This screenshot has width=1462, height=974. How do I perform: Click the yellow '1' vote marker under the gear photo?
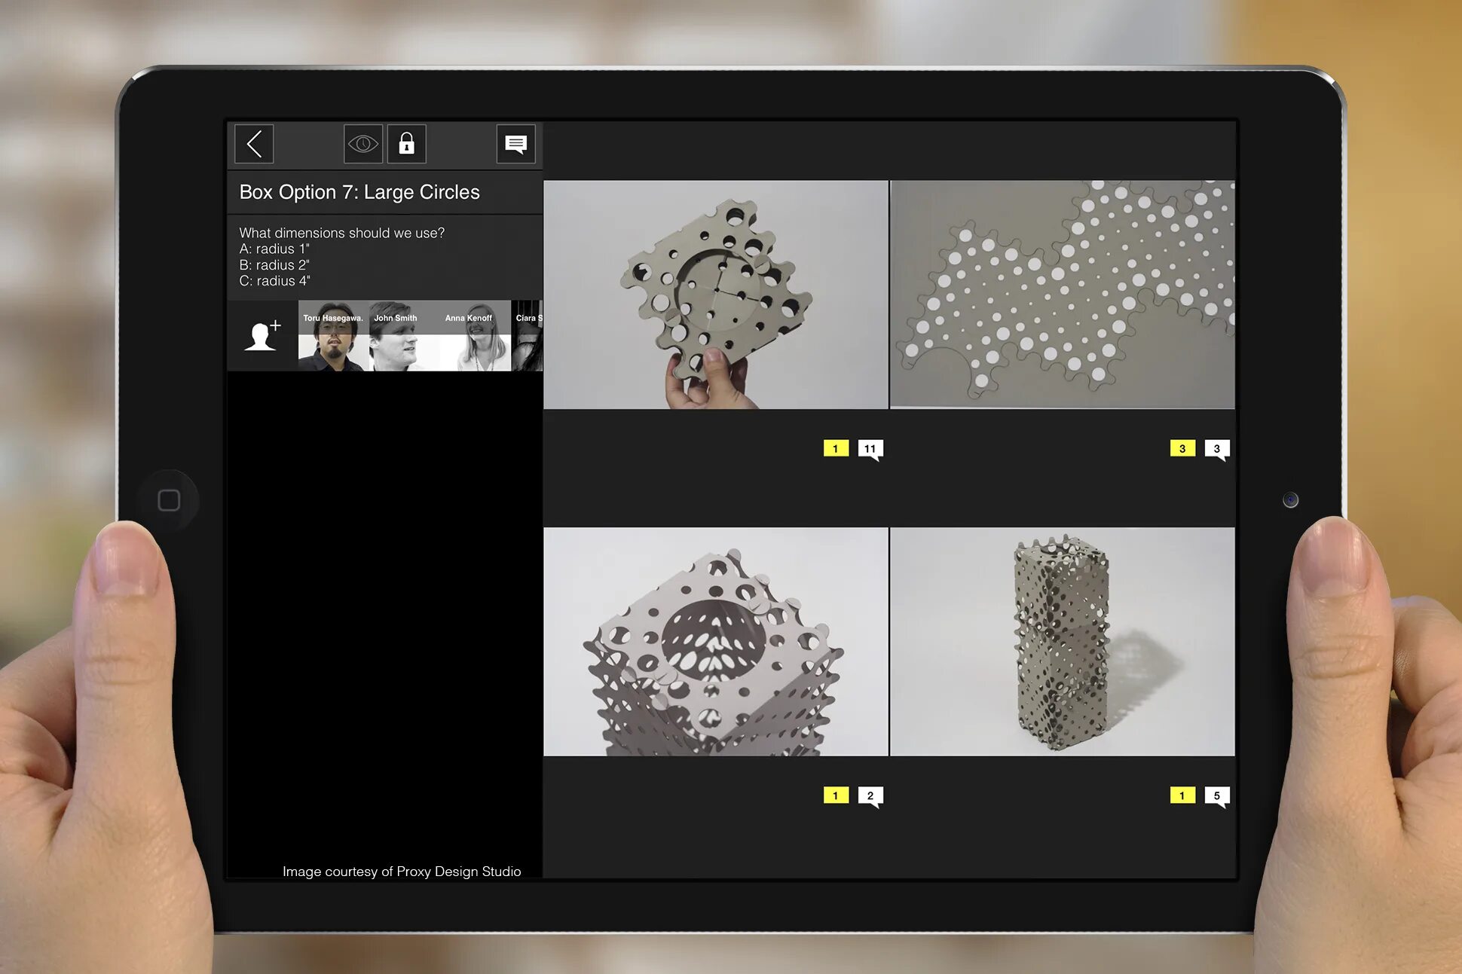tap(835, 447)
